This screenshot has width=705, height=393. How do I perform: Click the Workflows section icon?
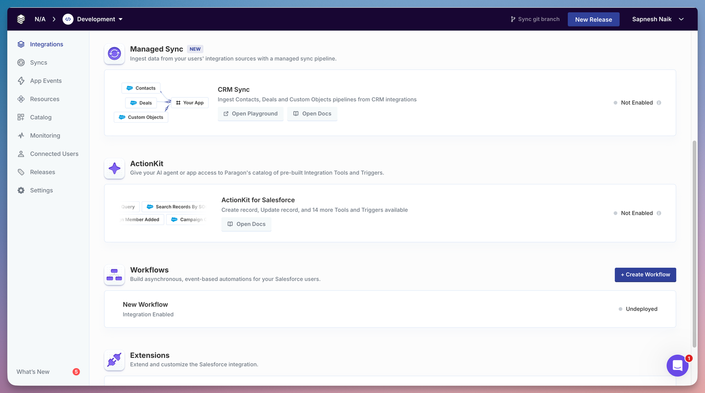pyautogui.click(x=115, y=275)
